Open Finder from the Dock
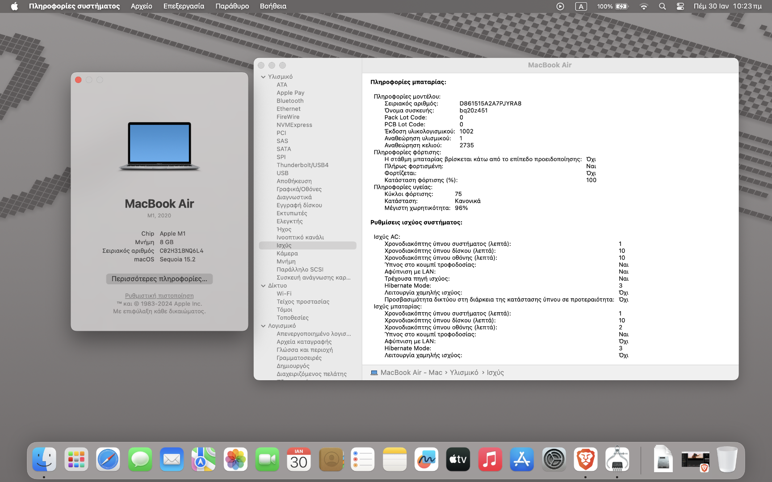This screenshot has width=772, height=482. coord(44,459)
